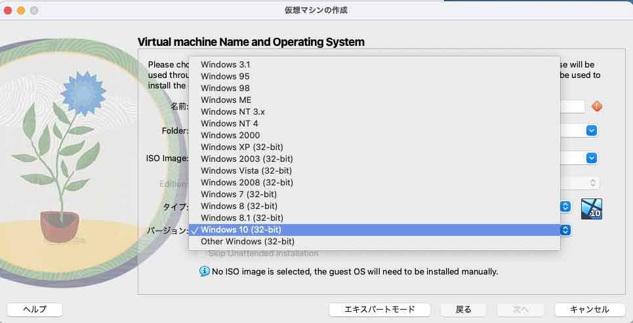Screen dimensions: 633x323
Task: Select Windows 8 (32-bit)
Action: (x=375, y=206)
